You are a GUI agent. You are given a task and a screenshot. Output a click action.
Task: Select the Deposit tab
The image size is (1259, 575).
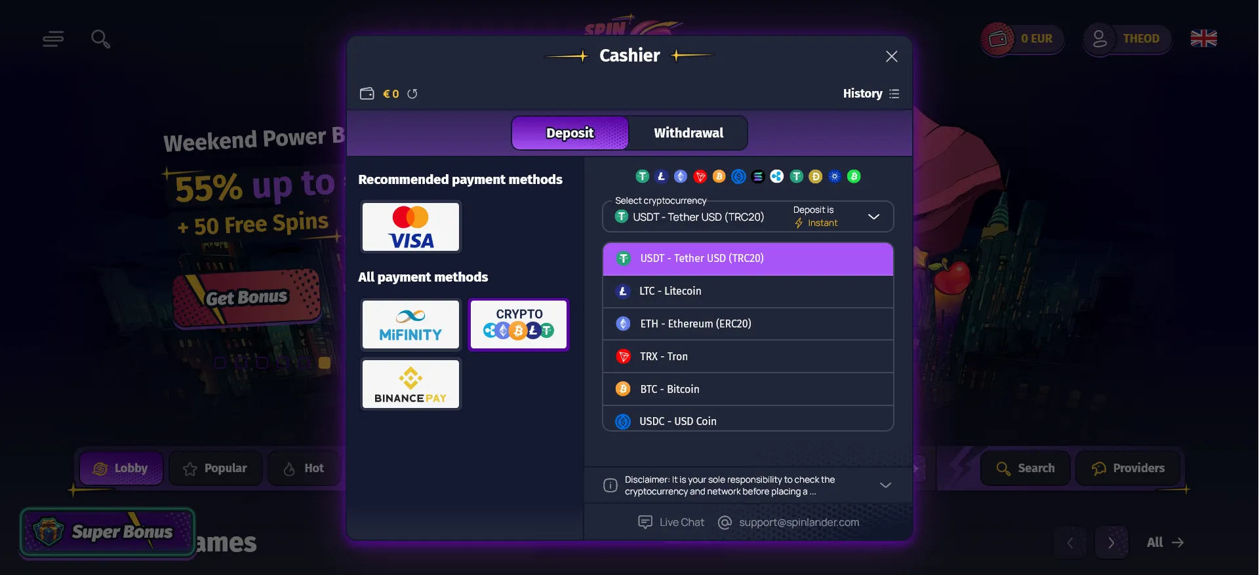pos(570,133)
